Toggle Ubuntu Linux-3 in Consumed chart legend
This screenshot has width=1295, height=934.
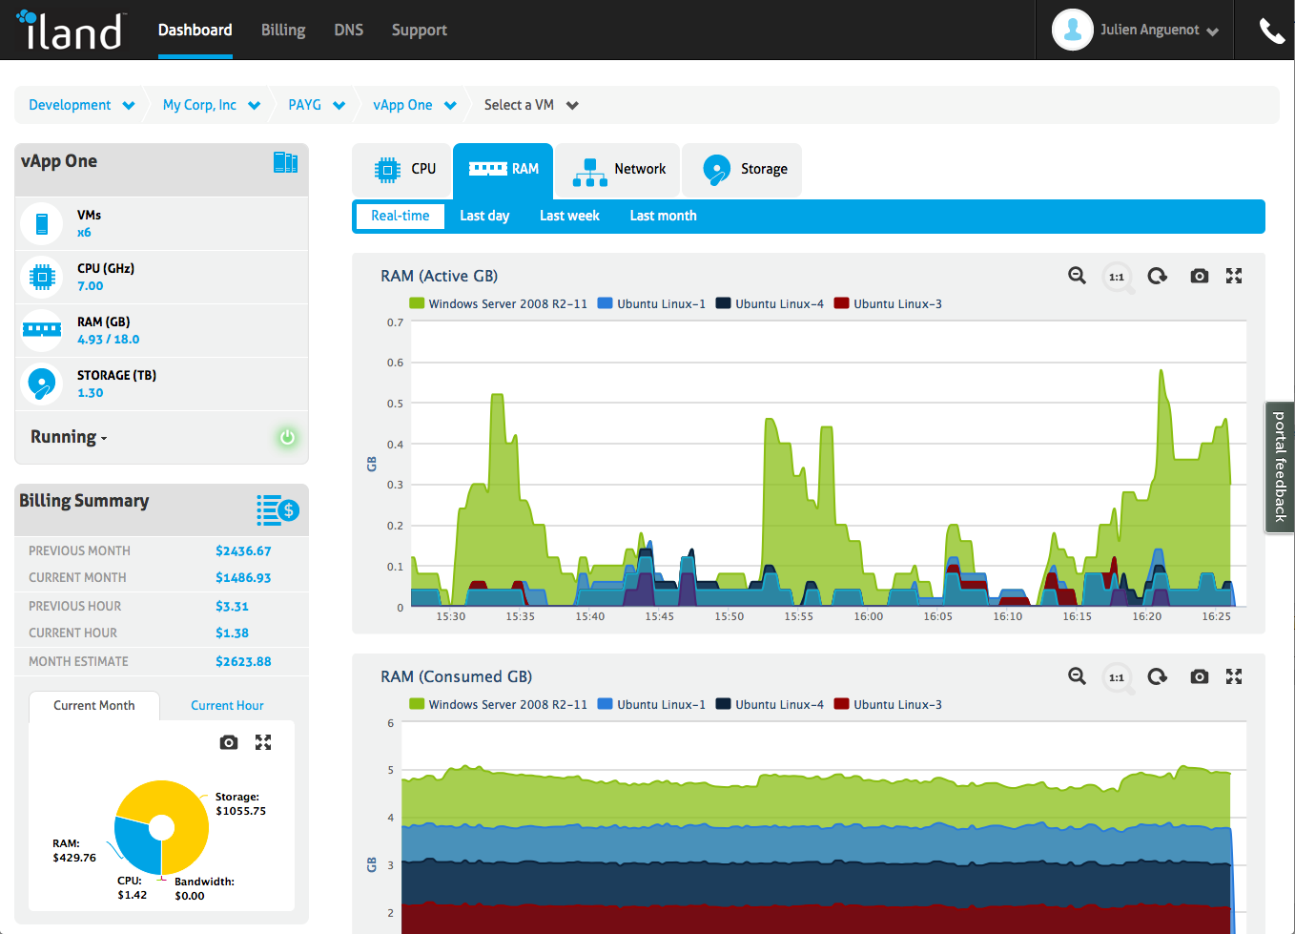point(889,704)
